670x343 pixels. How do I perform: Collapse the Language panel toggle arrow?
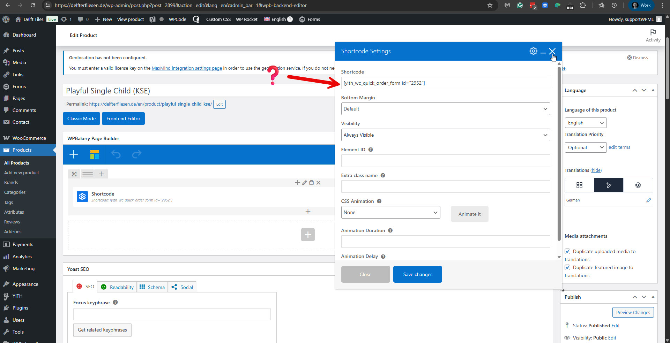[x=653, y=90]
